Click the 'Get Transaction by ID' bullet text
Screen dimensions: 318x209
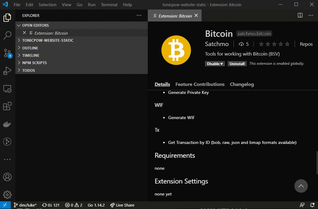232,142
